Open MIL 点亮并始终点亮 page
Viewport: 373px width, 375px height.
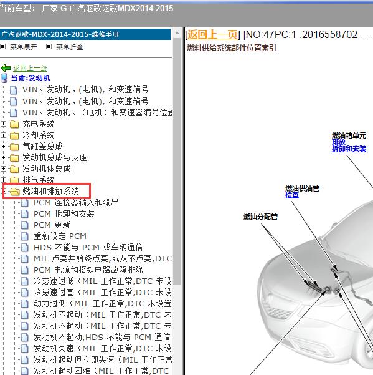(x=103, y=259)
